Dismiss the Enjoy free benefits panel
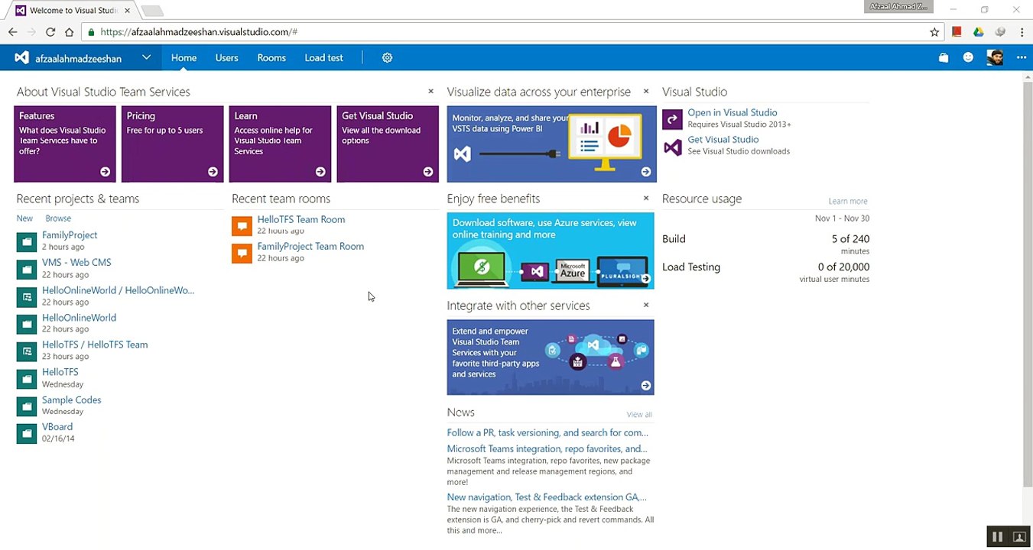This screenshot has width=1033, height=550. [646, 198]
